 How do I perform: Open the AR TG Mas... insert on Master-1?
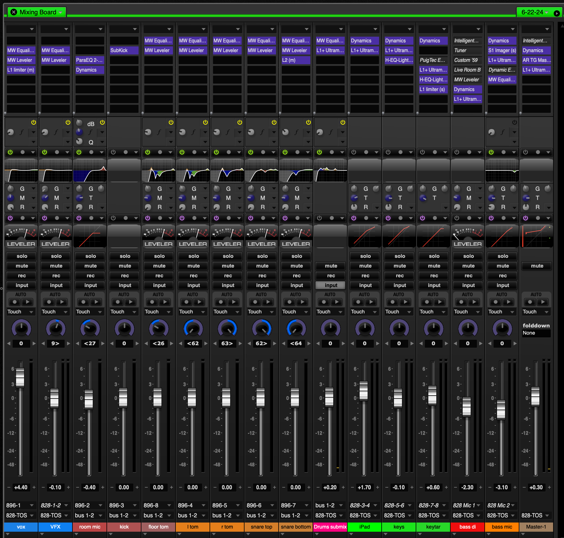click(537, 60)
